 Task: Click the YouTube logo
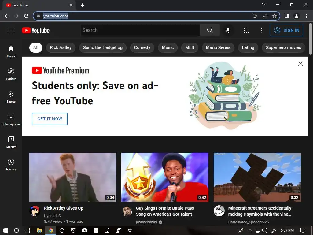point(36,30)
